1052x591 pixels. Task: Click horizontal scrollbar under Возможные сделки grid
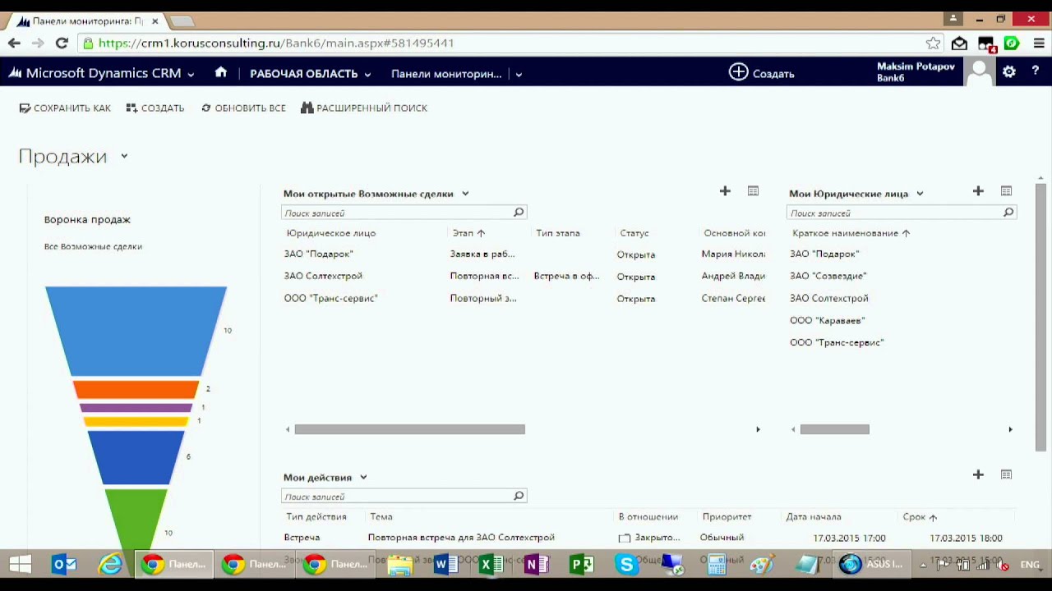coord(409,429)
